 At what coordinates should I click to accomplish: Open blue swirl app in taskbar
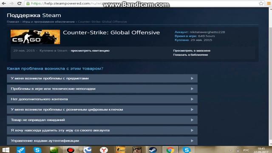87,150
